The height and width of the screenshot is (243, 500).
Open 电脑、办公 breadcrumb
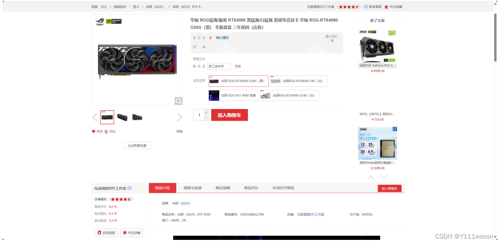[99, 7]
